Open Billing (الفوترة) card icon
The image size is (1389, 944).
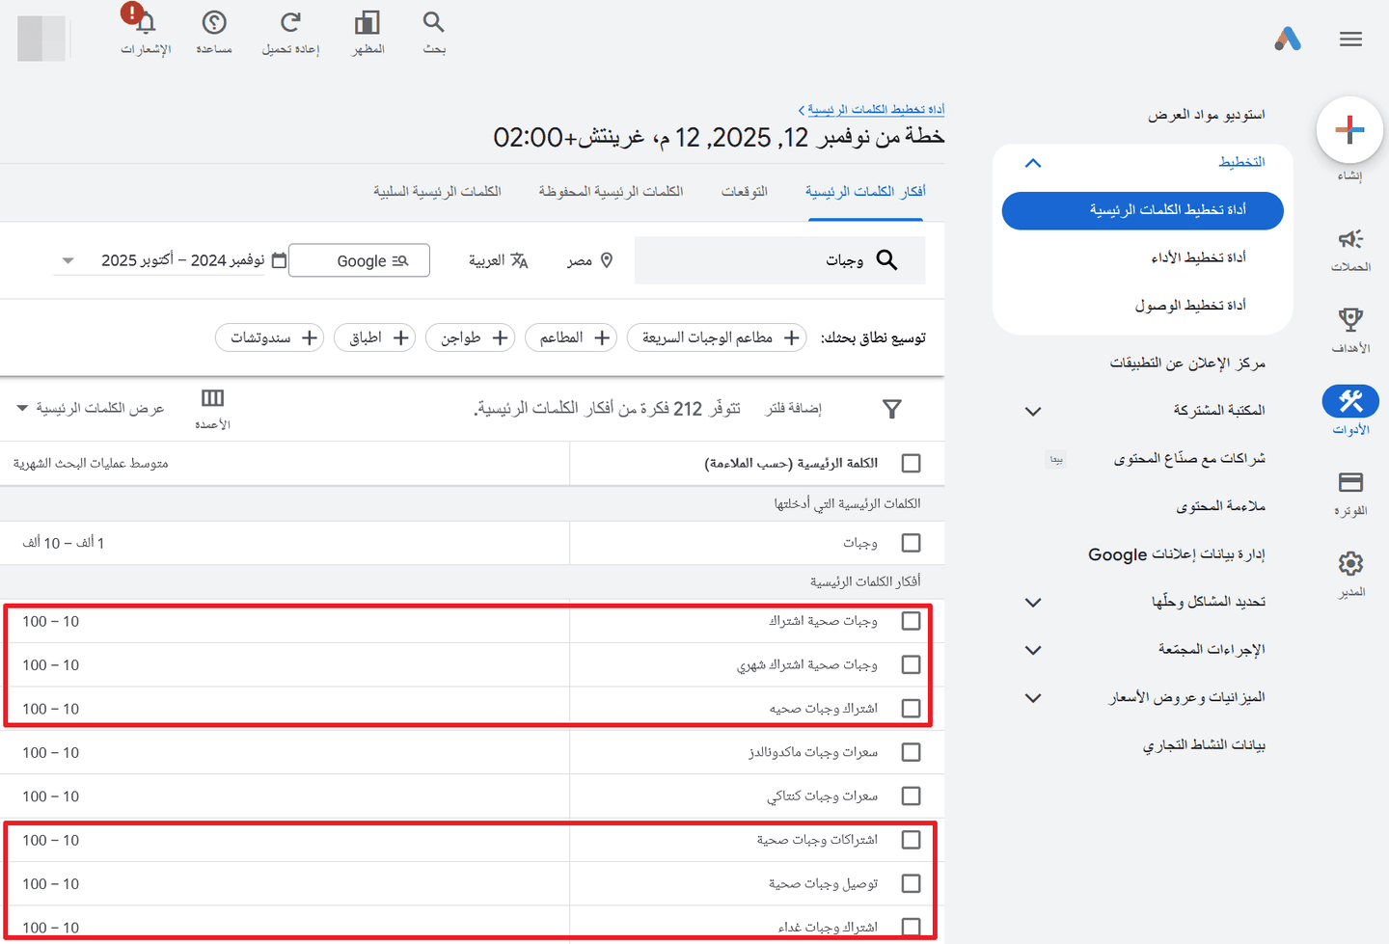point(1350,482)
